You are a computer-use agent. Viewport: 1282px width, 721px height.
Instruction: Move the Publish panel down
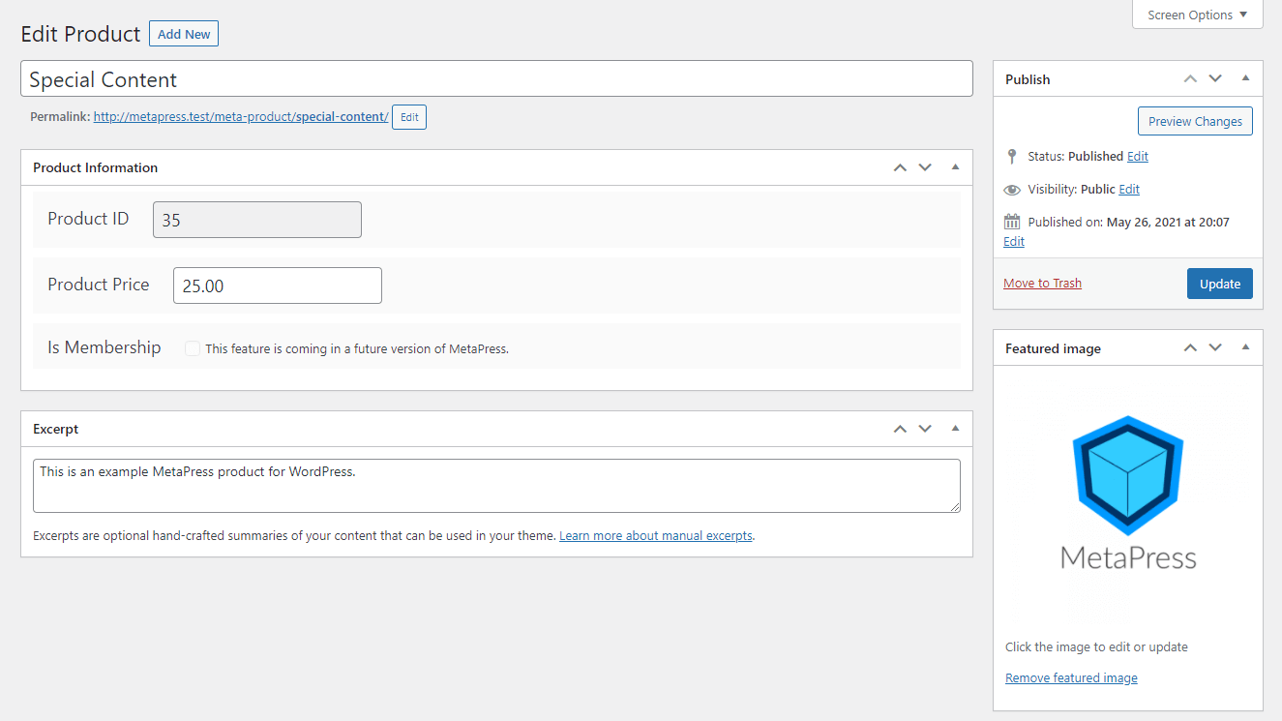[x=1215, y=78]
